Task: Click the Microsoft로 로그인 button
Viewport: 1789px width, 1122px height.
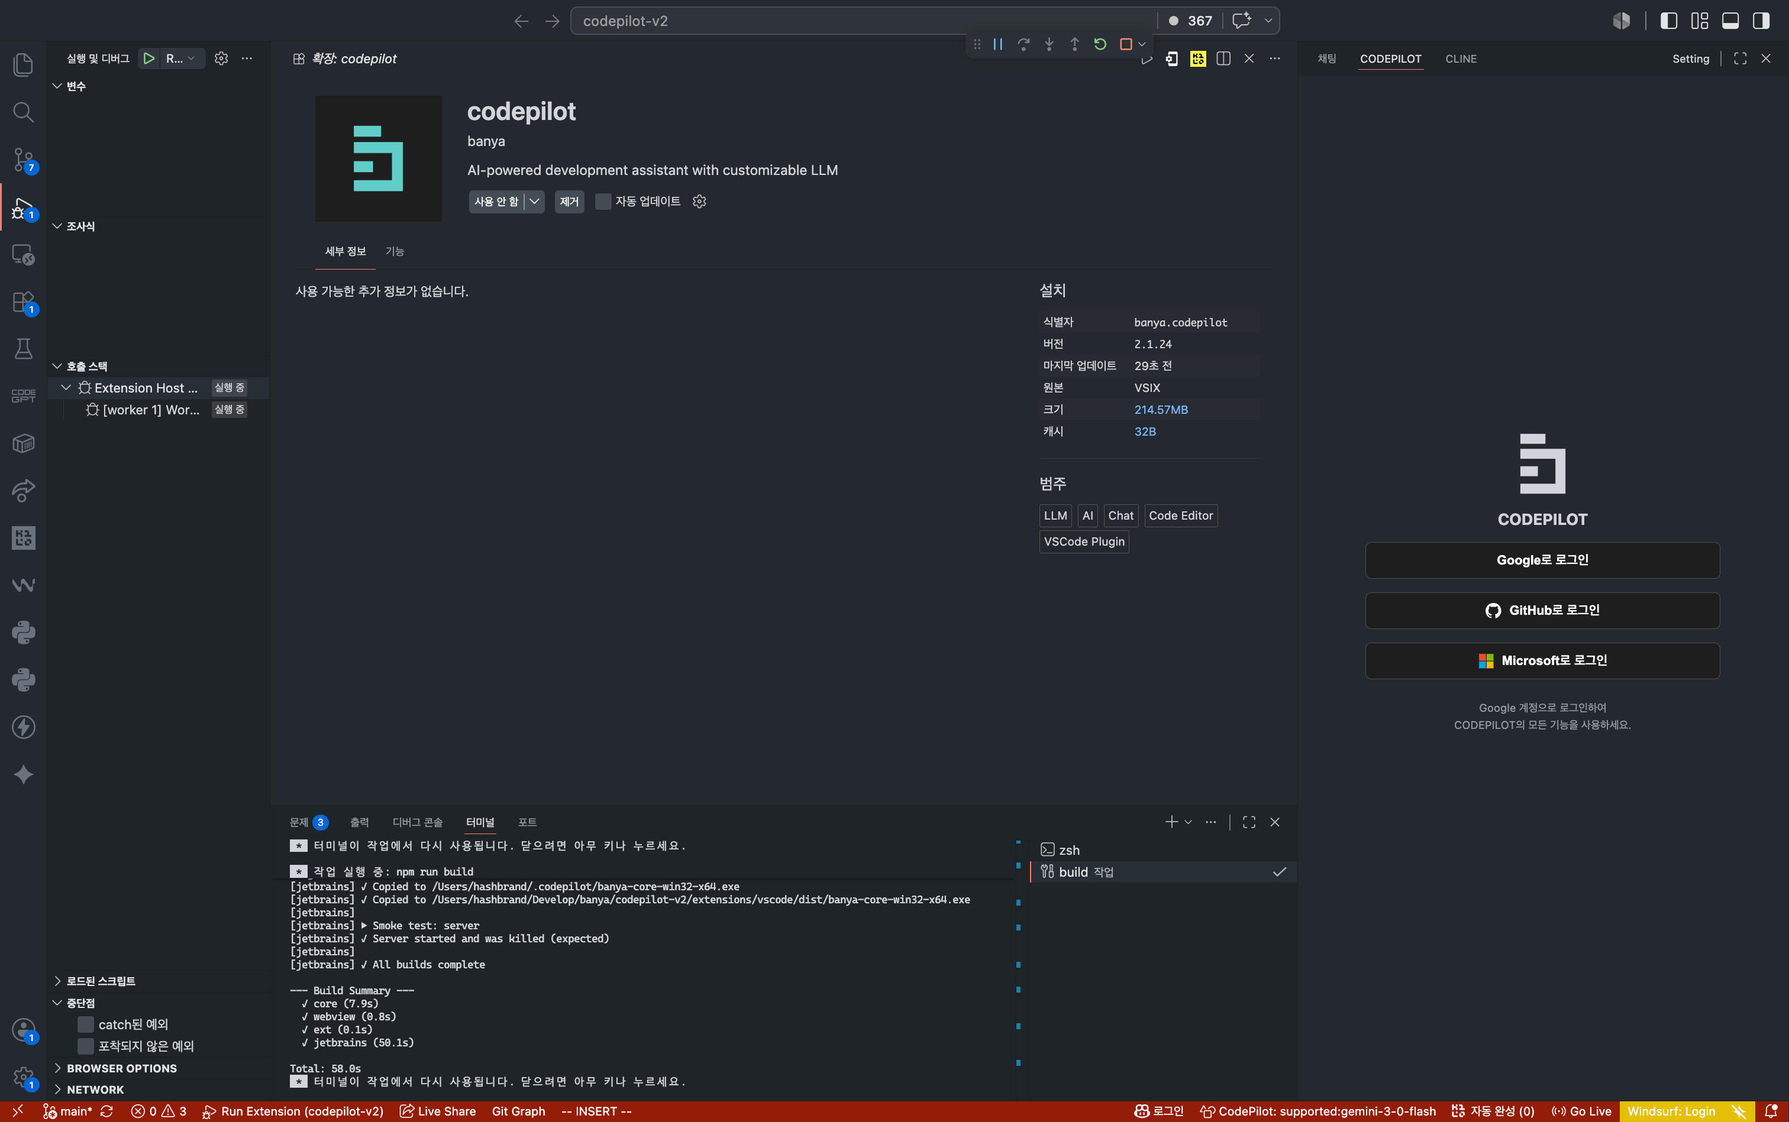Action: tap(1542, 661)
